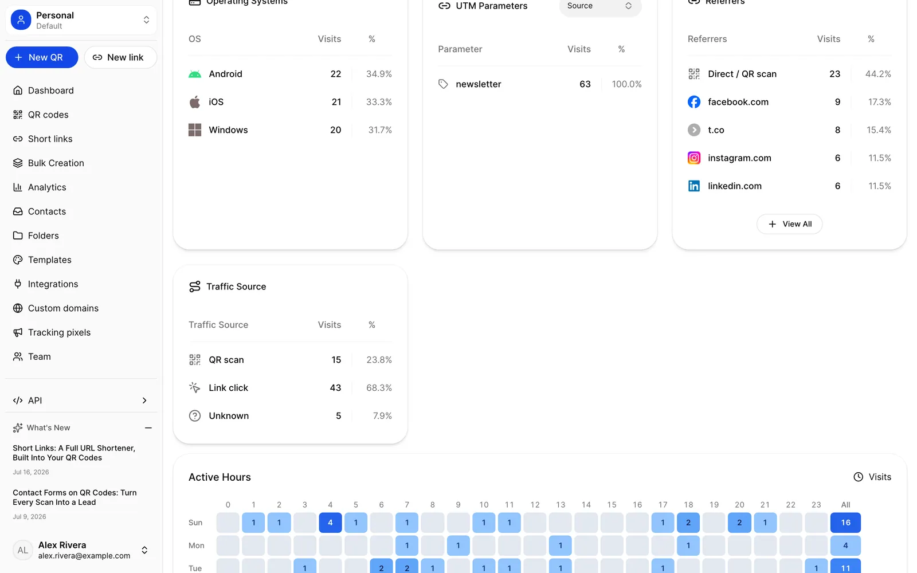Open Contact Forms on QR Codes article
This screenshot has height=573, width=917.
pos(75,497)
